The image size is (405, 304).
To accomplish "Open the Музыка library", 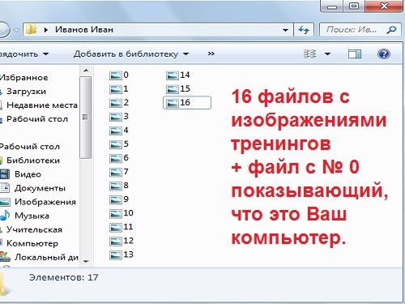I will click(x=25, y=216).
